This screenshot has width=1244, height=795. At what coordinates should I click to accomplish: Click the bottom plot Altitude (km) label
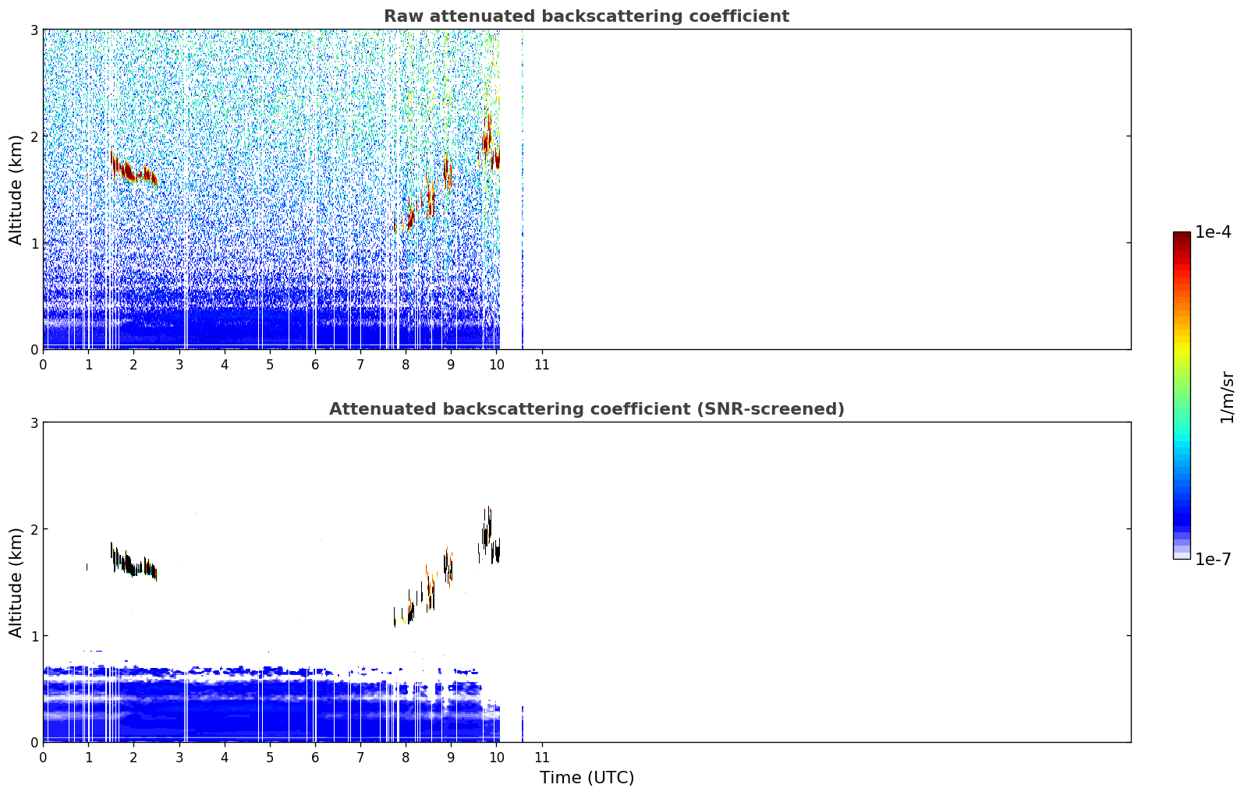point(16,582)
